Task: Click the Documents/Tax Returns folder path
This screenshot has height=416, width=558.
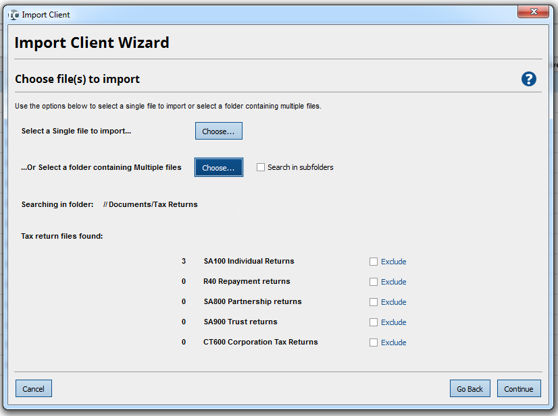Action: coord(151,204)
